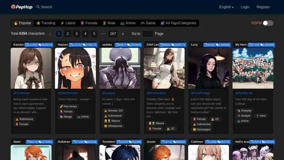284x160 pixels.
Task: Click Wholesome tag on sadako card
Action: pyautogui.click(x=113, y=126)
